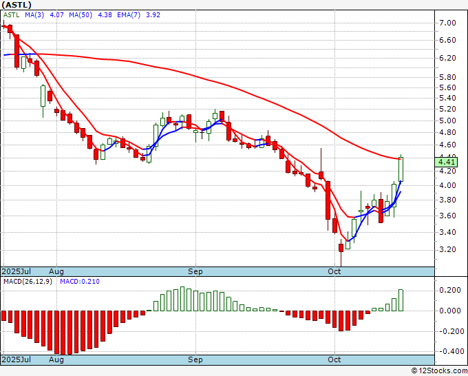Click Sep on MACD date axis

click(x=195, y=359)
